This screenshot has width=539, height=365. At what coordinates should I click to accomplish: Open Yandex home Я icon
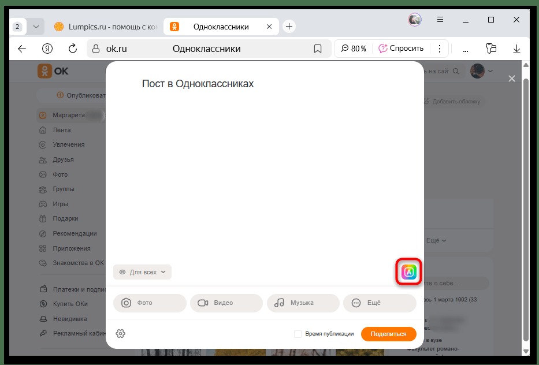pyautogui.click(x=47, y=49)
